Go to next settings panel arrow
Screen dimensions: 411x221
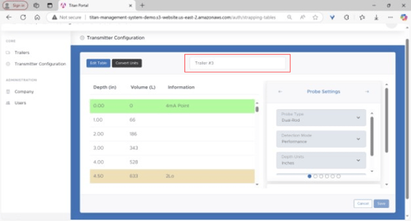click(x=367, y=91)
